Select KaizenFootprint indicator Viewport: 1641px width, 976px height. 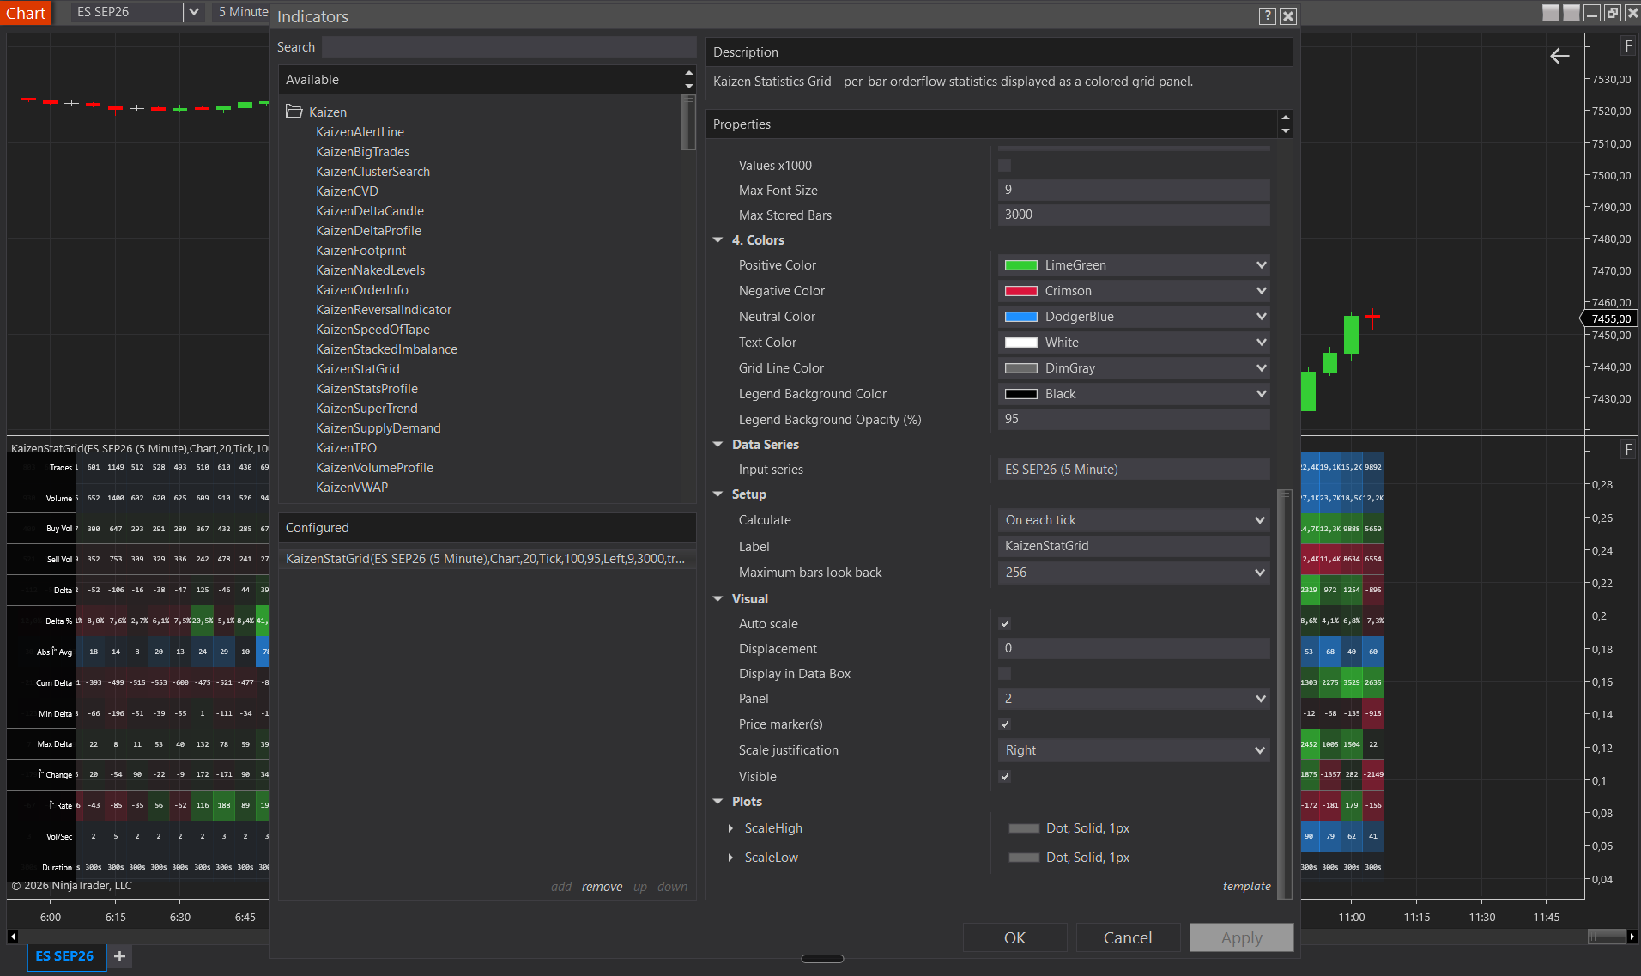point(360,251)
